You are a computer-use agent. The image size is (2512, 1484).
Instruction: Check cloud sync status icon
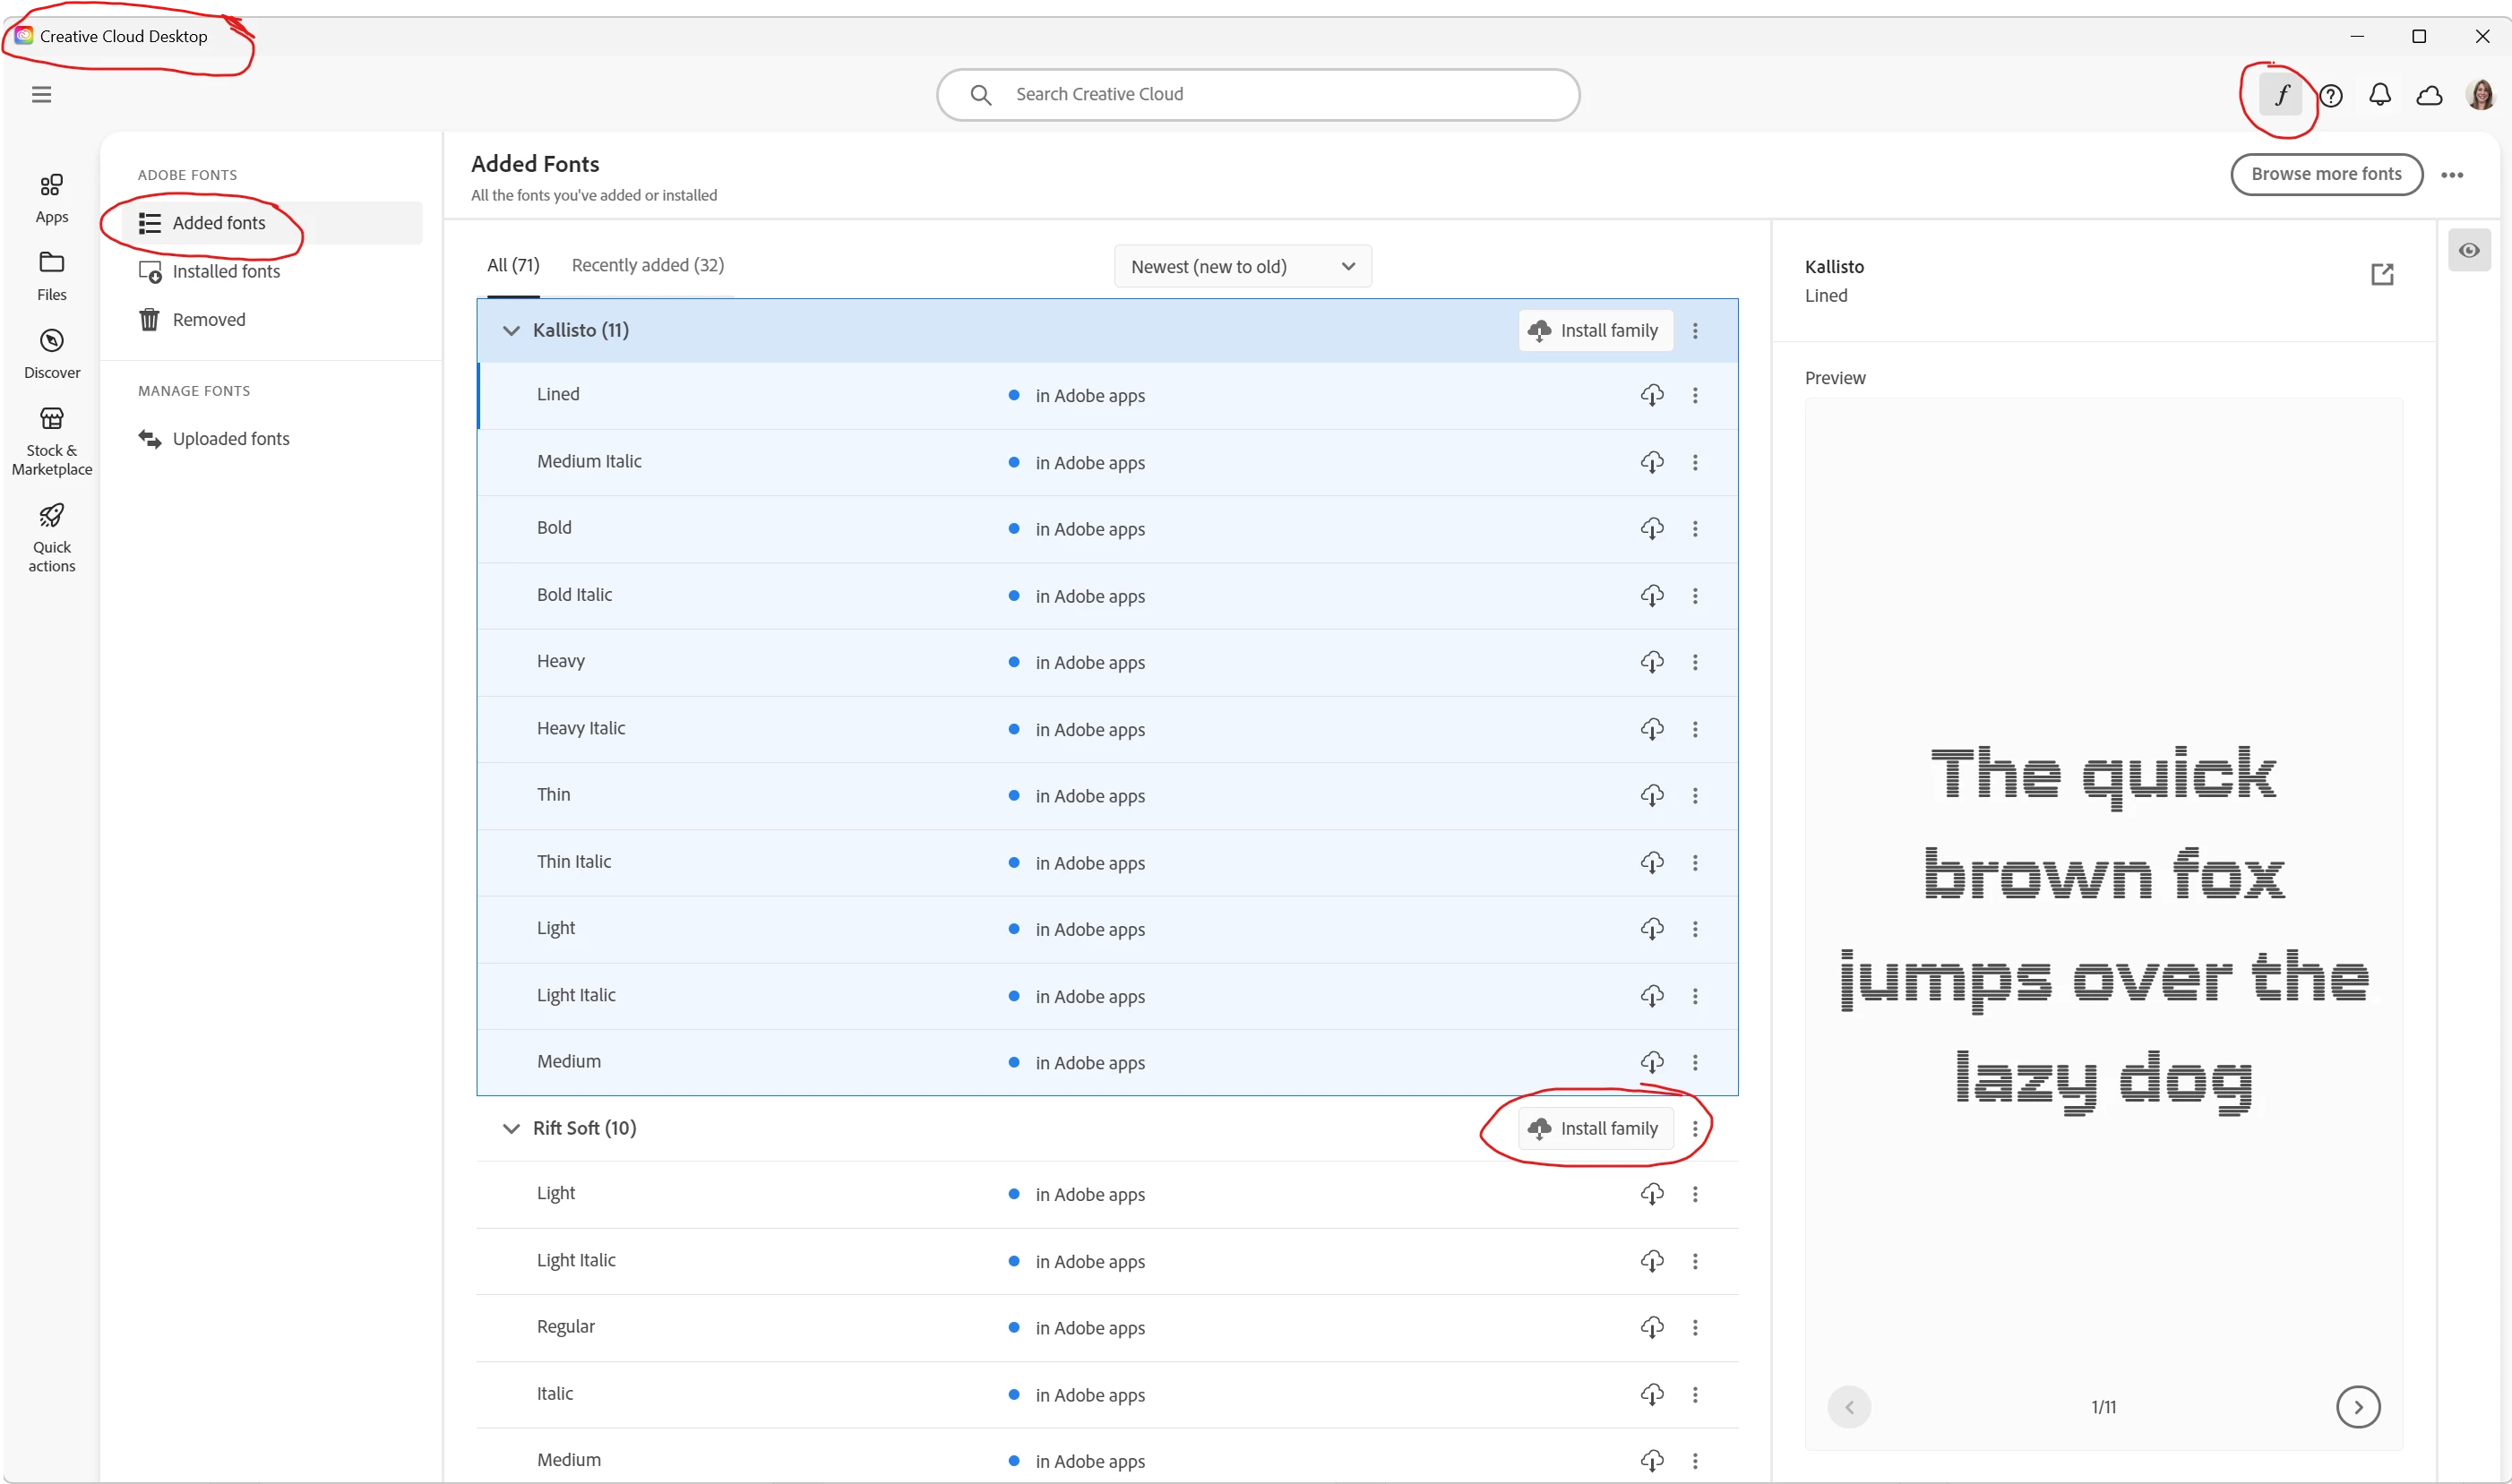pyautogui.click(x=2429, y=96)
